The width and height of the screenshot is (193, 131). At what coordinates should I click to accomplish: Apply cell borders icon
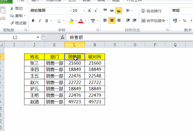point(59,21)
